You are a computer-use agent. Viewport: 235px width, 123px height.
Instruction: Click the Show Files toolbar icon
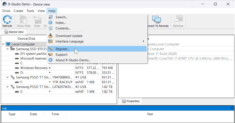pos(23,20)
